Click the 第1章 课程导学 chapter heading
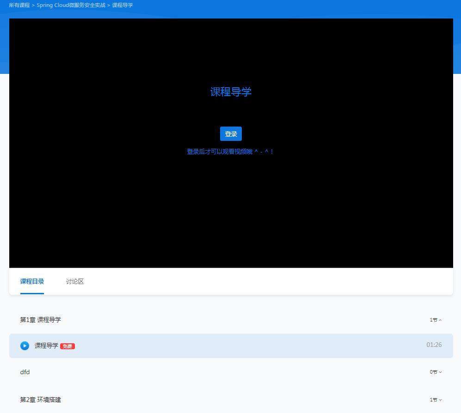This screenshot has width=461, height=413. tap(40, 320)
